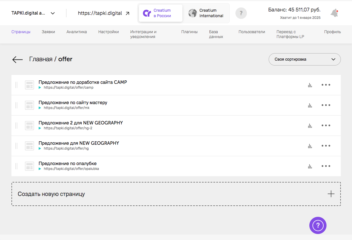Viewport: 352px width, 240px height.
Task: Open the Заявки tab
Action: click(x=48, y=32)
